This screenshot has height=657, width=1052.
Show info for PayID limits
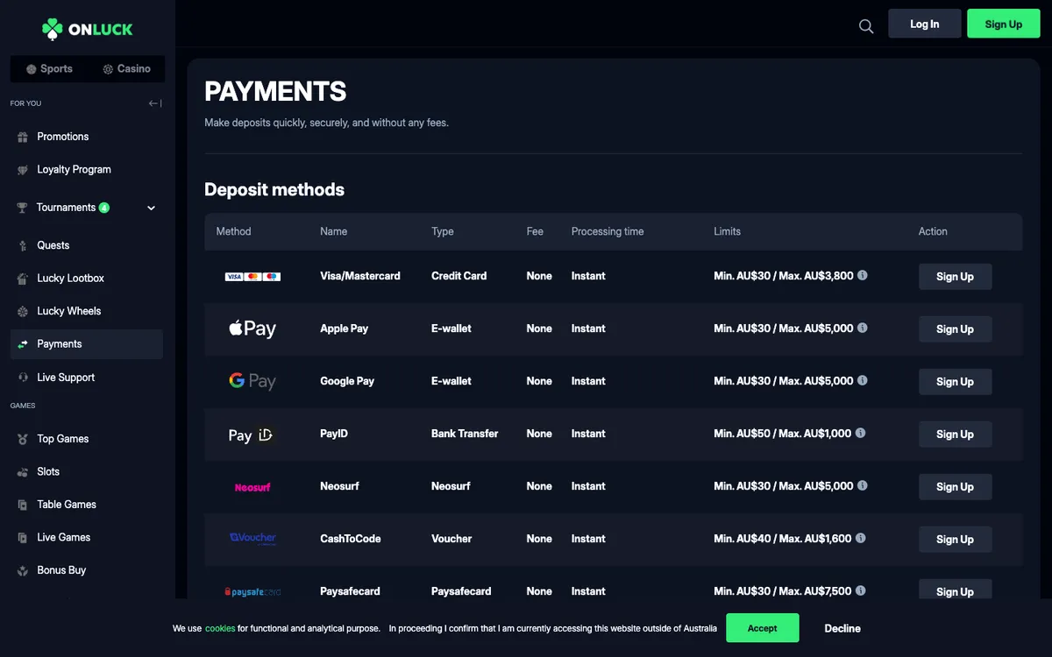860,433
